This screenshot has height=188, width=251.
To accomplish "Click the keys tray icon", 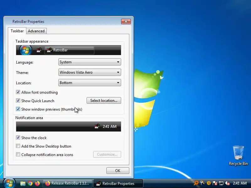I will [x=202, y=183].
